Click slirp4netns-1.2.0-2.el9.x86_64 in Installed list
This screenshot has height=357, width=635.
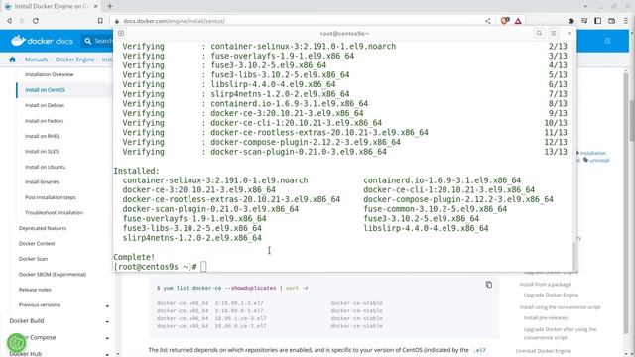(x=191, y=238)
